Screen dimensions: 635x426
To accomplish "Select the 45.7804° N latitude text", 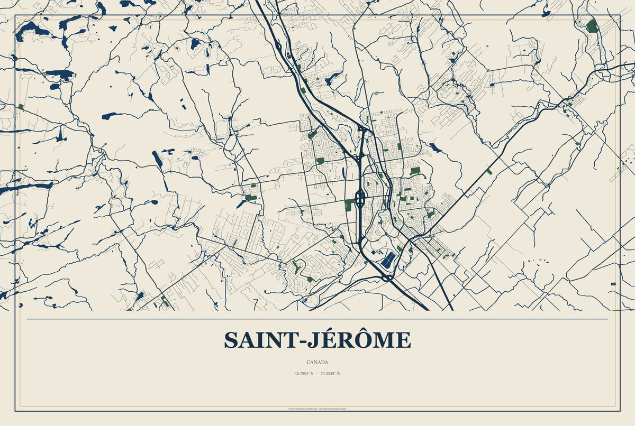I will point(304,374).
